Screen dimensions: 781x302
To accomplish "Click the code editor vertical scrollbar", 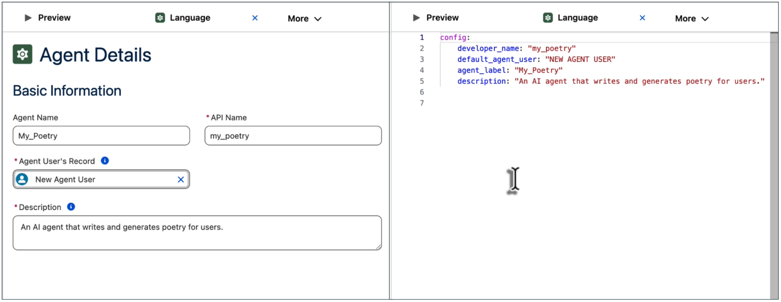I will tap(774, 165).
